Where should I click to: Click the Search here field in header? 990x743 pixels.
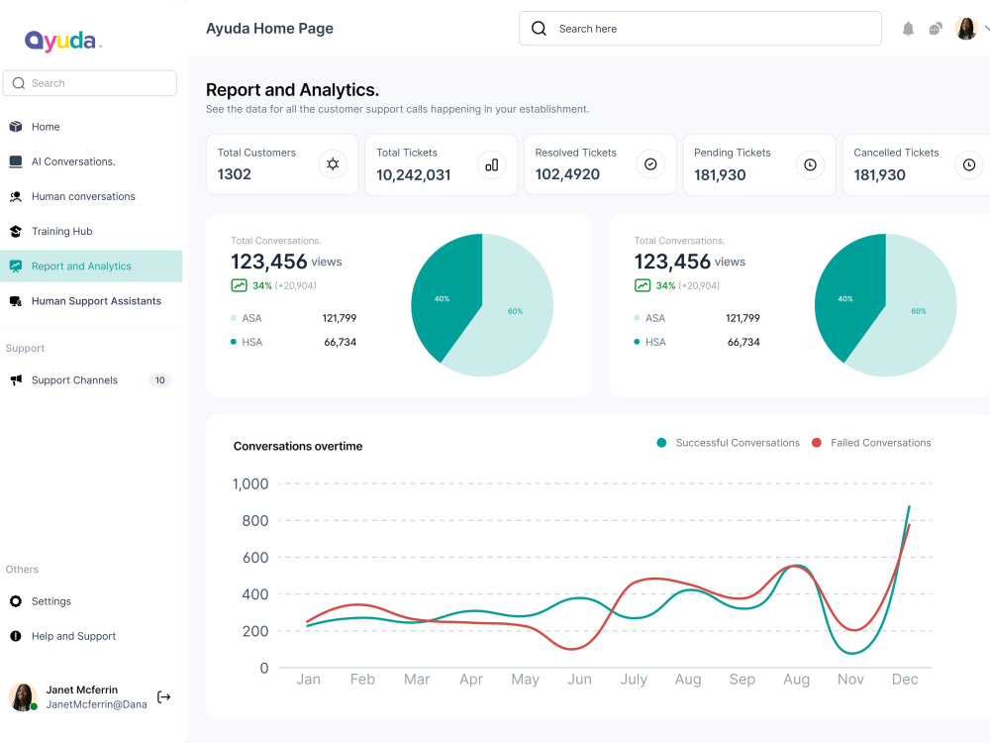tap(700, 29)
